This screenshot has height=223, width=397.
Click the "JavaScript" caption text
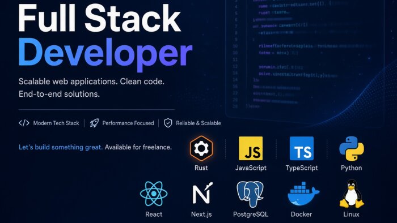(251, 168)
